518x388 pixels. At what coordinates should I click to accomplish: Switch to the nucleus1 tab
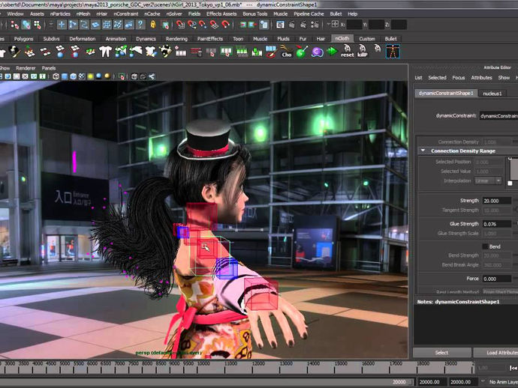492,94
